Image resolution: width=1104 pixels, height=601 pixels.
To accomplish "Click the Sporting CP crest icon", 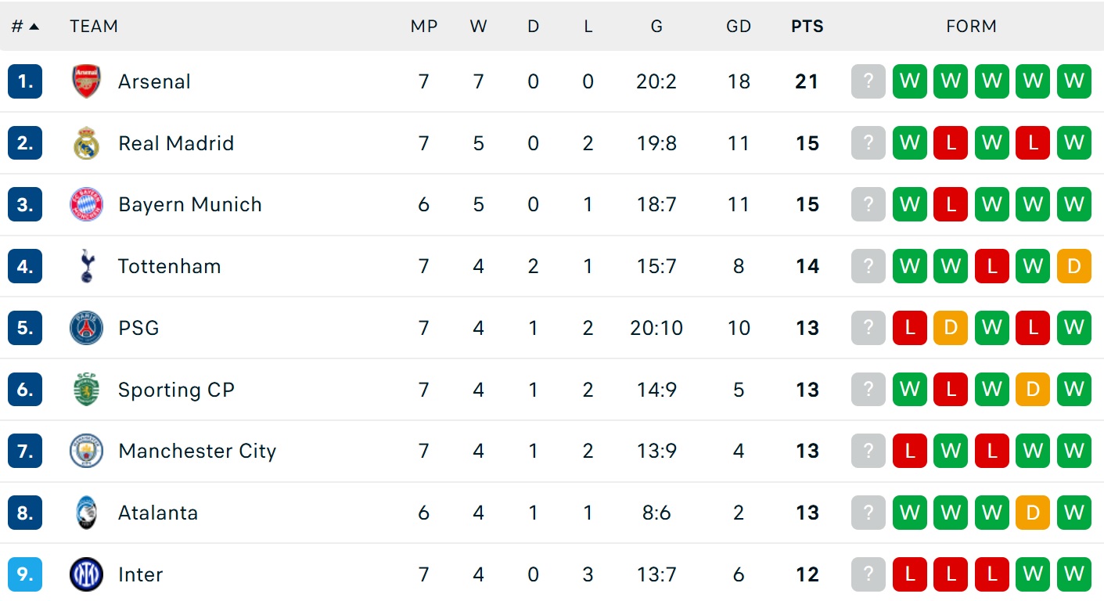I will pos(86,390).
